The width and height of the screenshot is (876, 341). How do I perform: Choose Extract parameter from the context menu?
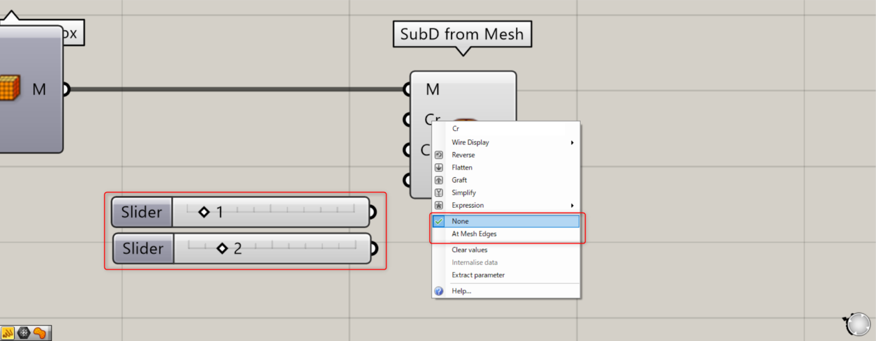pos(479,275)
